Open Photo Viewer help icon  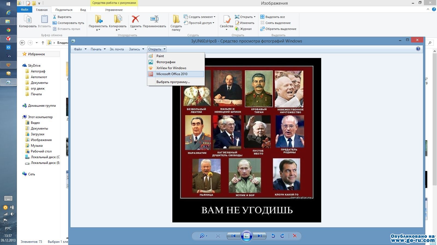coord(418,49)
